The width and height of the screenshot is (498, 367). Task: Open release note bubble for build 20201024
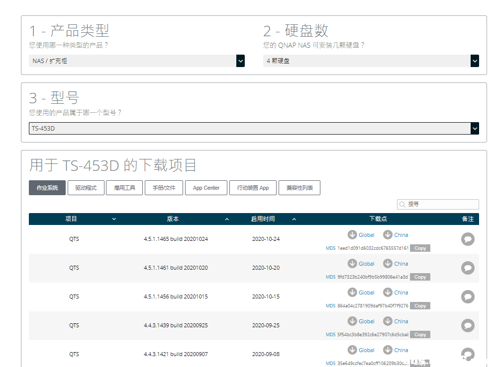pos(468,239)
